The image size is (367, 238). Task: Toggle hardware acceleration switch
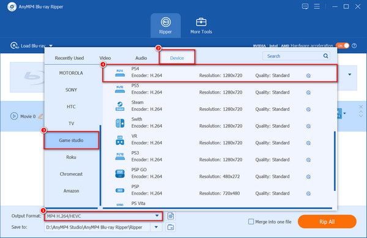click(343, 46)
